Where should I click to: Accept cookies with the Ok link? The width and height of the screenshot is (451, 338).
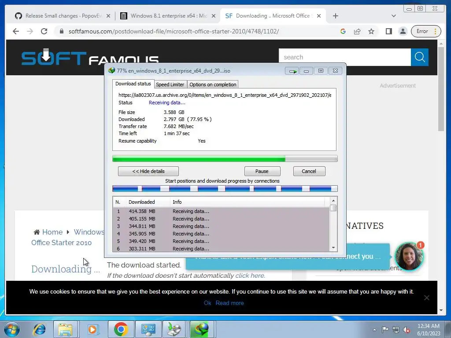tap(207, 303)
